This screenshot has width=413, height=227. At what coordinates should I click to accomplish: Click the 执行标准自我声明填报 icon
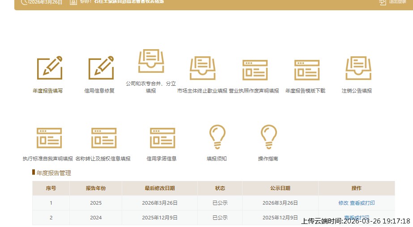pyautogui.click(x=49, y=138)
